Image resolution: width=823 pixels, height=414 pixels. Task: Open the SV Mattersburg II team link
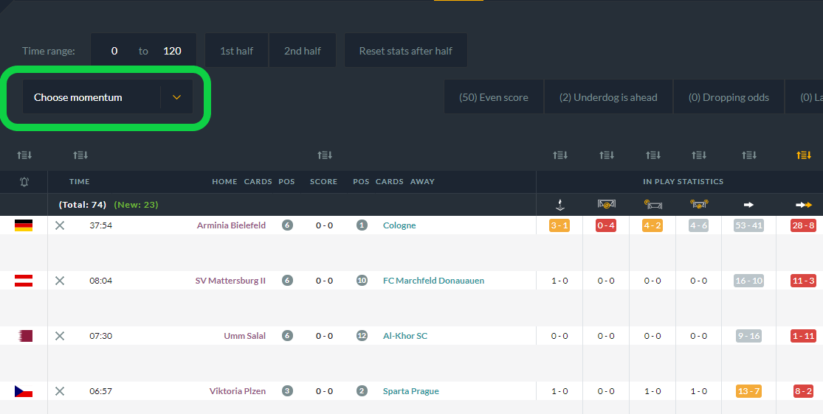pyautogui.click(x=230, y=281)
